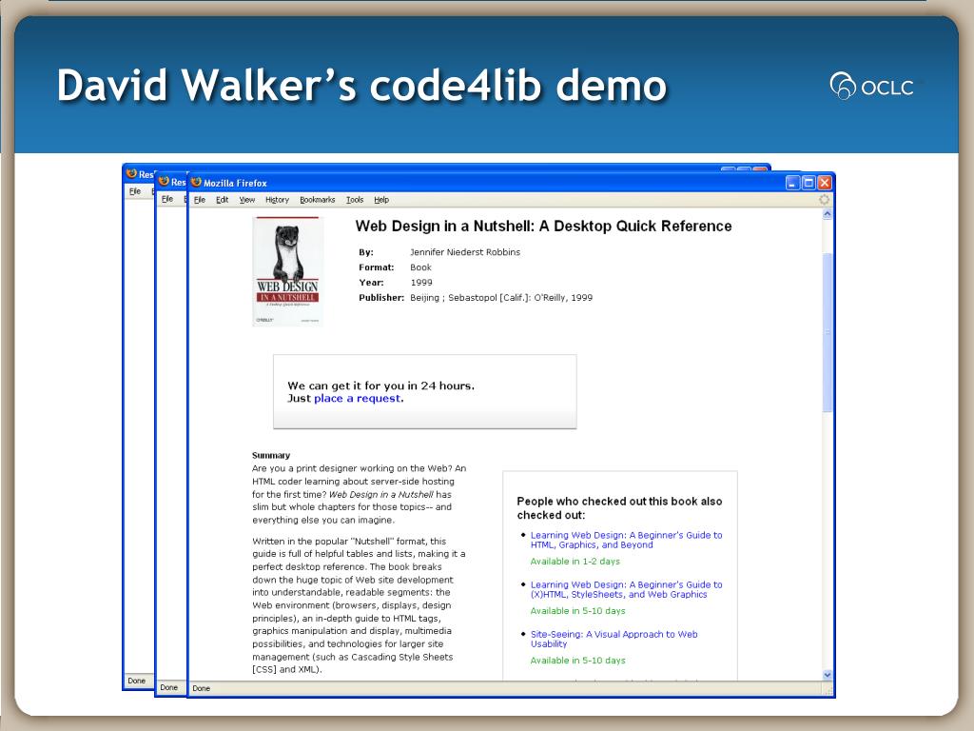This screenshot has height=731, width=974.
Task: Maximize the front Mozilla Firefox window
Action: point(808,183)
